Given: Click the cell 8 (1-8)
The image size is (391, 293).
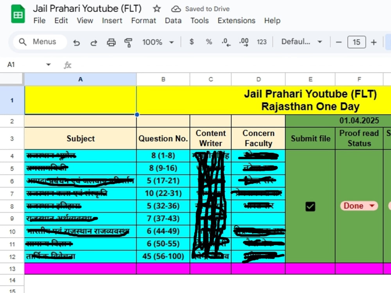Looking at the screenshot, I should pos(163,156).
